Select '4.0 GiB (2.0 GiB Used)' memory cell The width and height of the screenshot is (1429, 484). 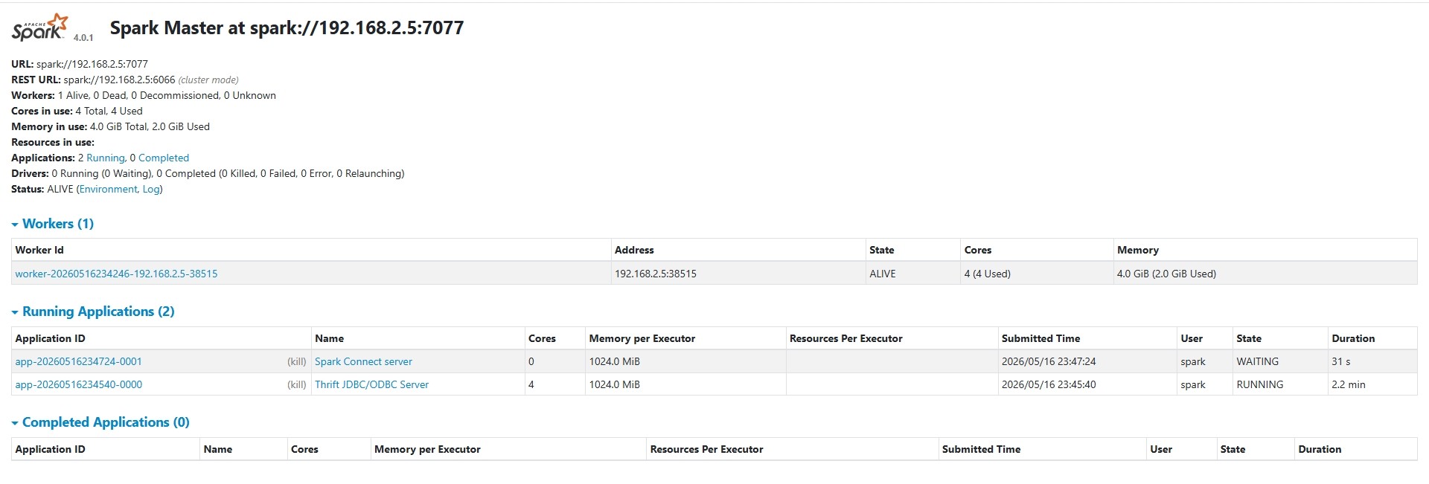pyautogui.click(x=1265, y=274)
